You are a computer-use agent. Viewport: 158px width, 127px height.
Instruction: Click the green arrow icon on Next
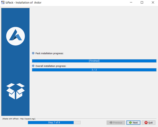pos(130,123)
